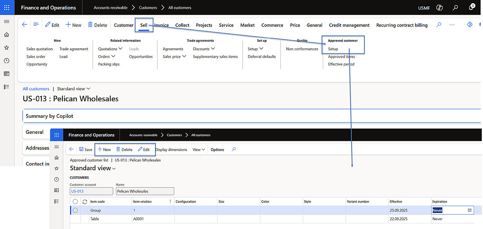Click the Customer account US-013 field
The height and width of the screenshot is (229, 483).
91,191
